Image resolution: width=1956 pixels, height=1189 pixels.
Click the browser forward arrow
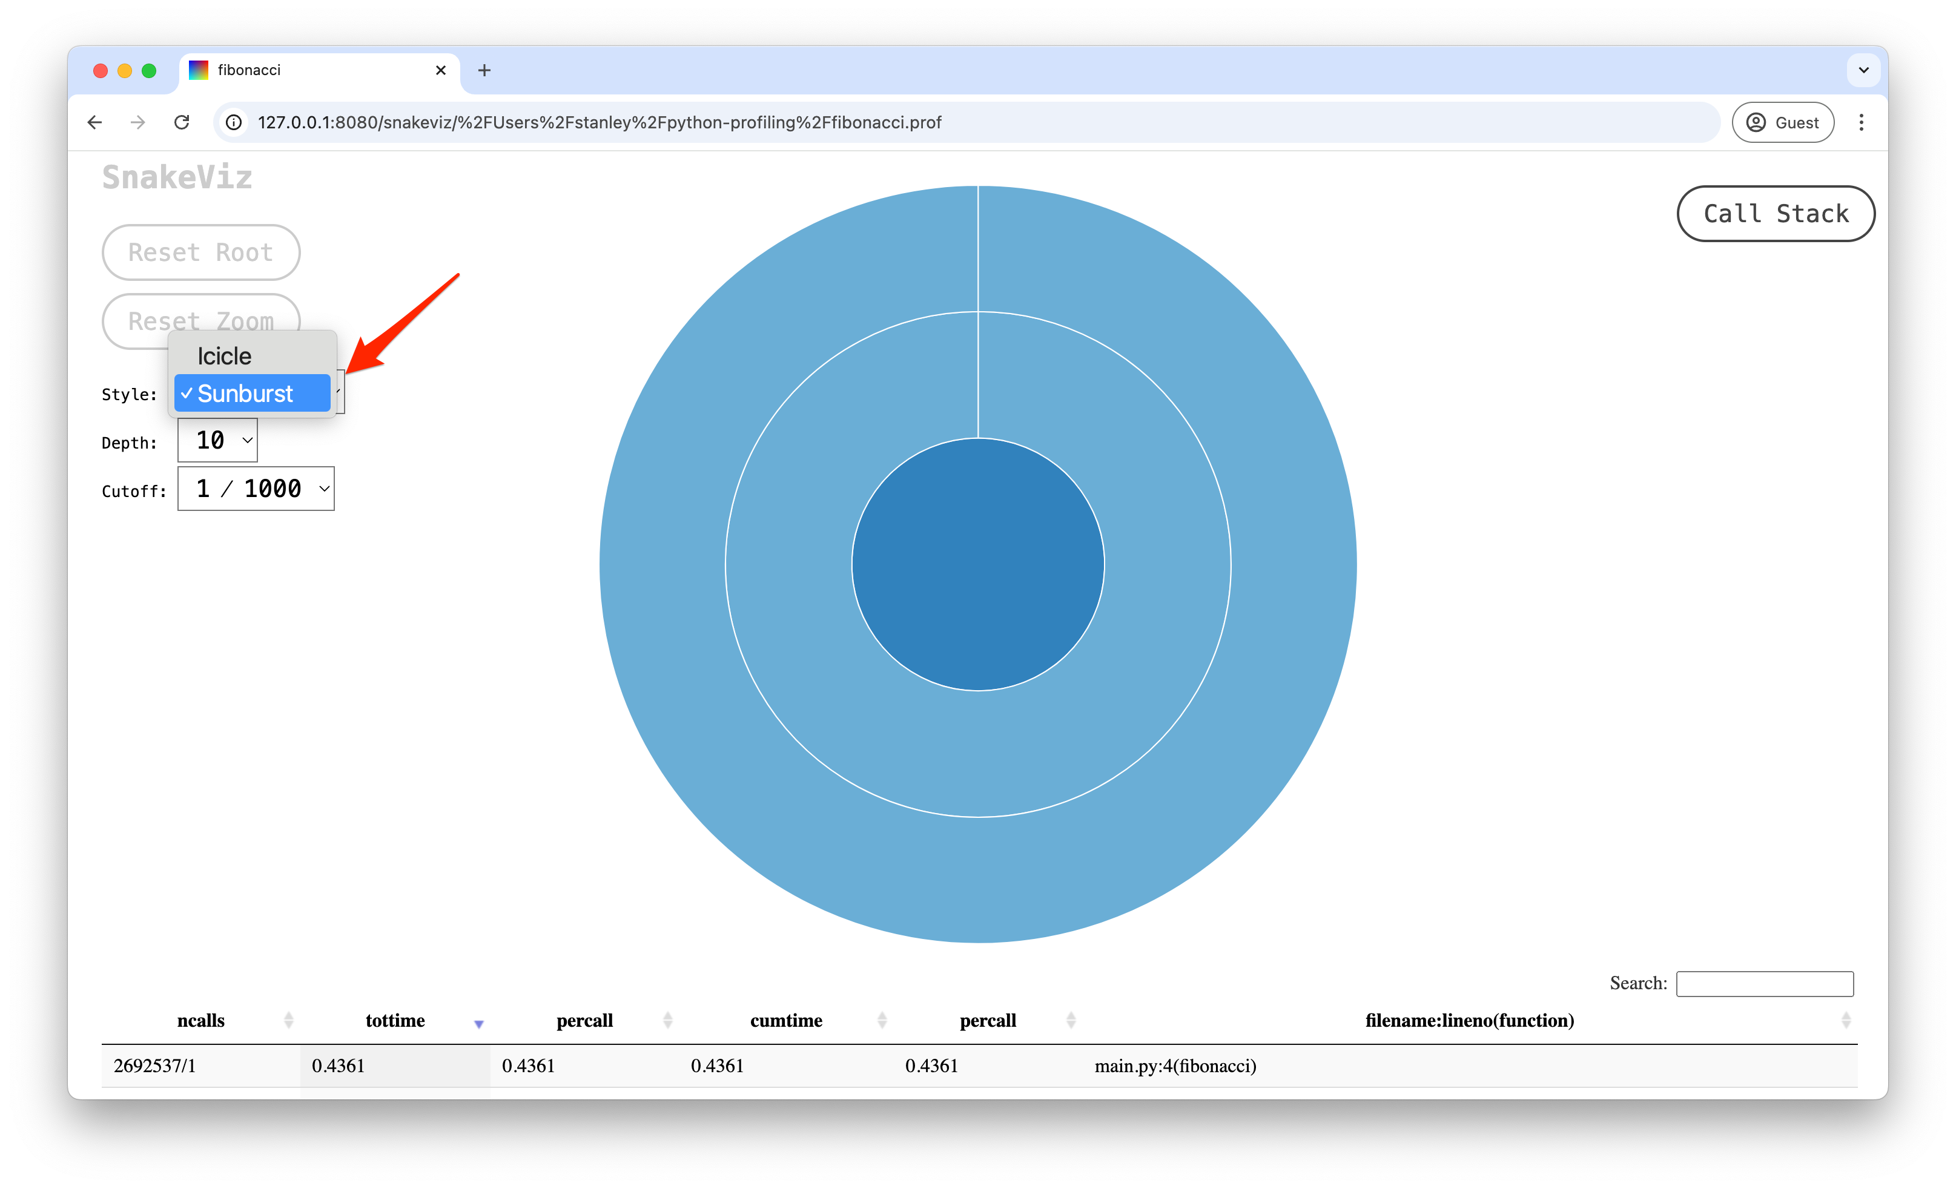click(x=137, y=122)
